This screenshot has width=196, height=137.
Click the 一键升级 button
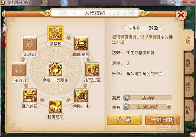click(x=162, y=120)
